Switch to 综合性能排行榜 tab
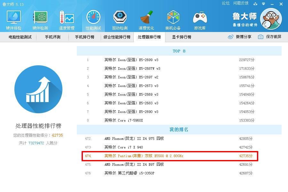This screenshot has width=288, height=192. (x=117, y=37)
